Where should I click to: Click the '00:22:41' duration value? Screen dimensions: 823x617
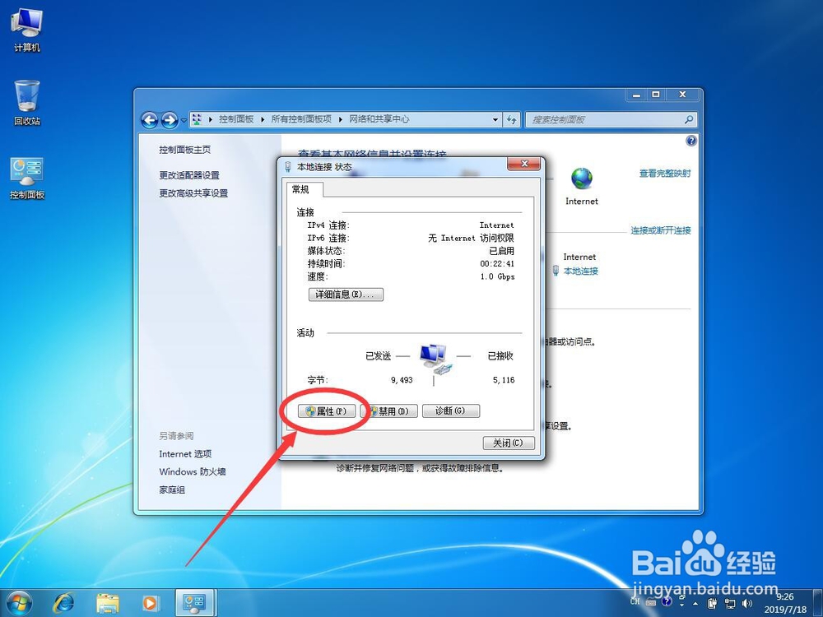tap(497, 264)
